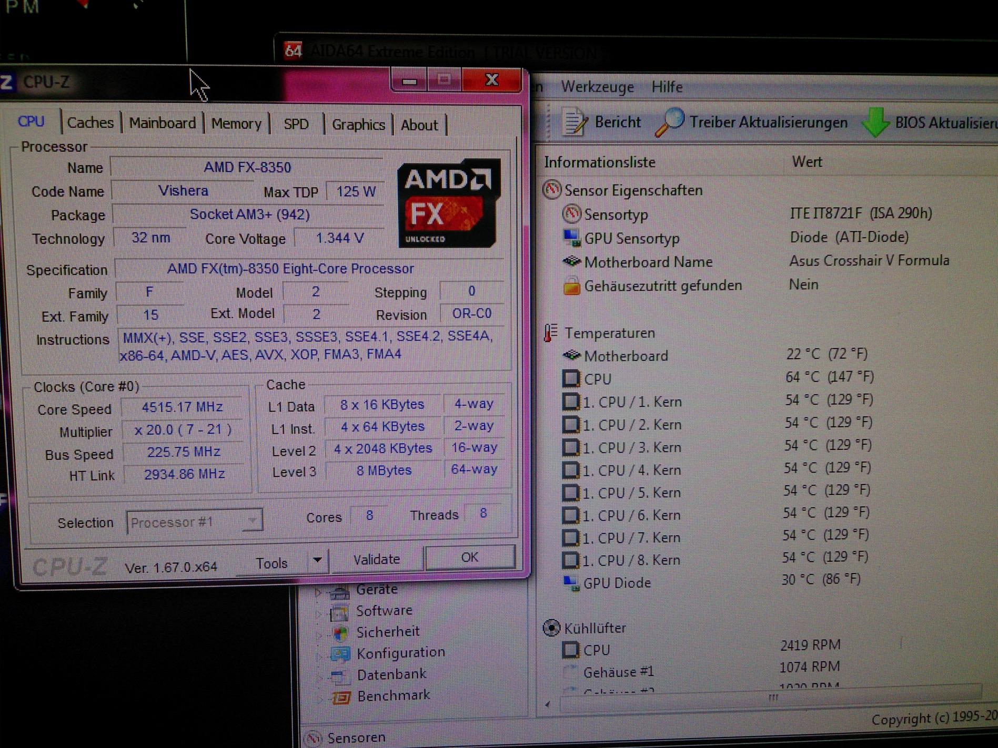Image resolution: width=998 pixels, height=748 pixels.
Task: Click the Validate button in CPU-Z
Action: coord(377,559)
